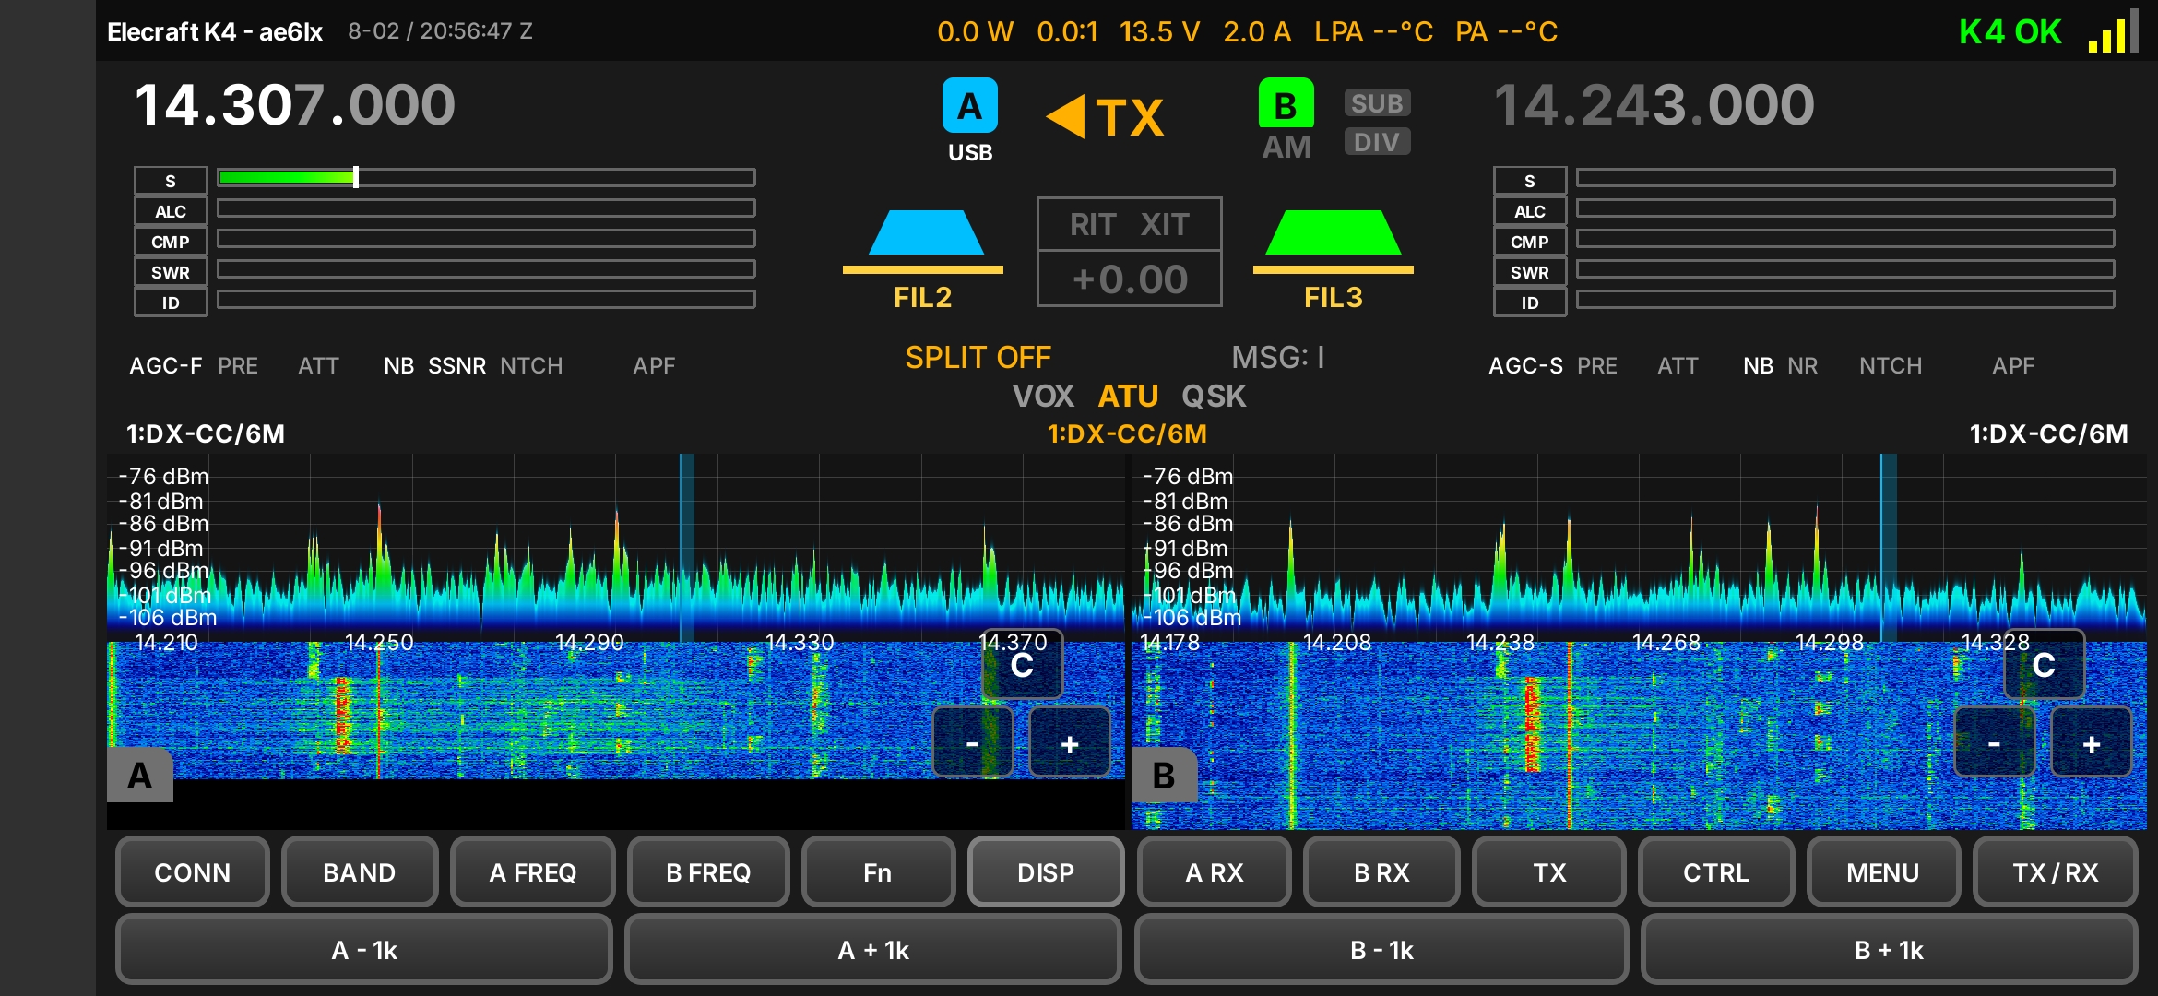
Task: Select VFO B green indicator icon
Action: (1286, 103)
